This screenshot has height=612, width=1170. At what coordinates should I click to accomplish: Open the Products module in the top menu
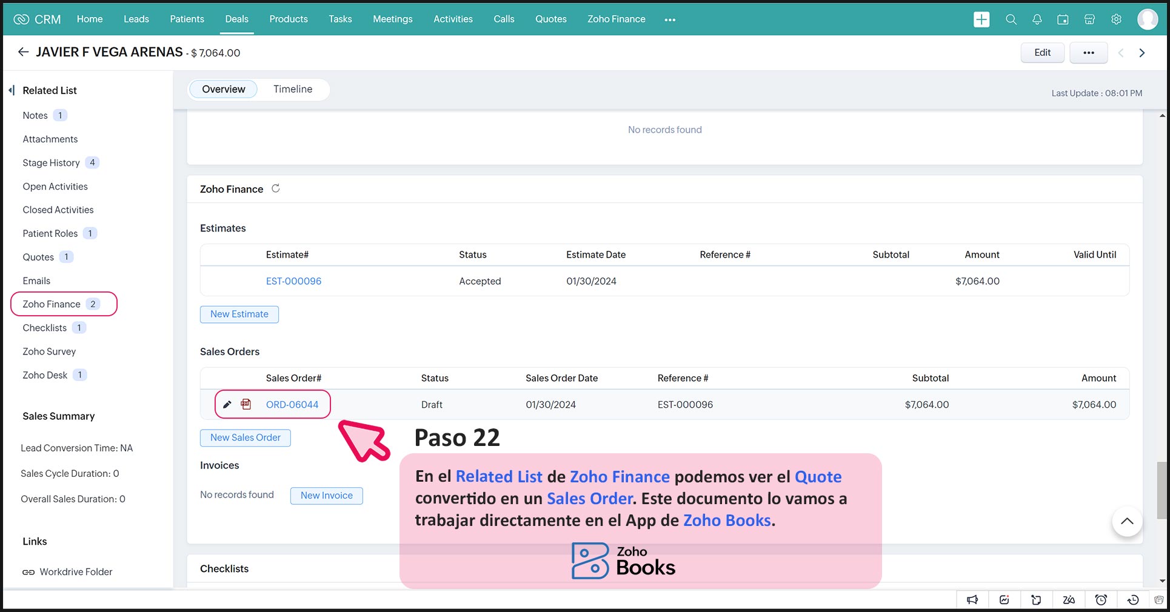click(288, 19)
